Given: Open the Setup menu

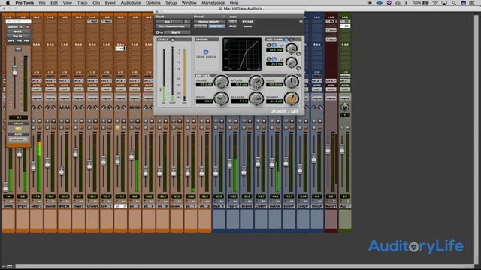Looking at the screenshot, I should 171,3.
